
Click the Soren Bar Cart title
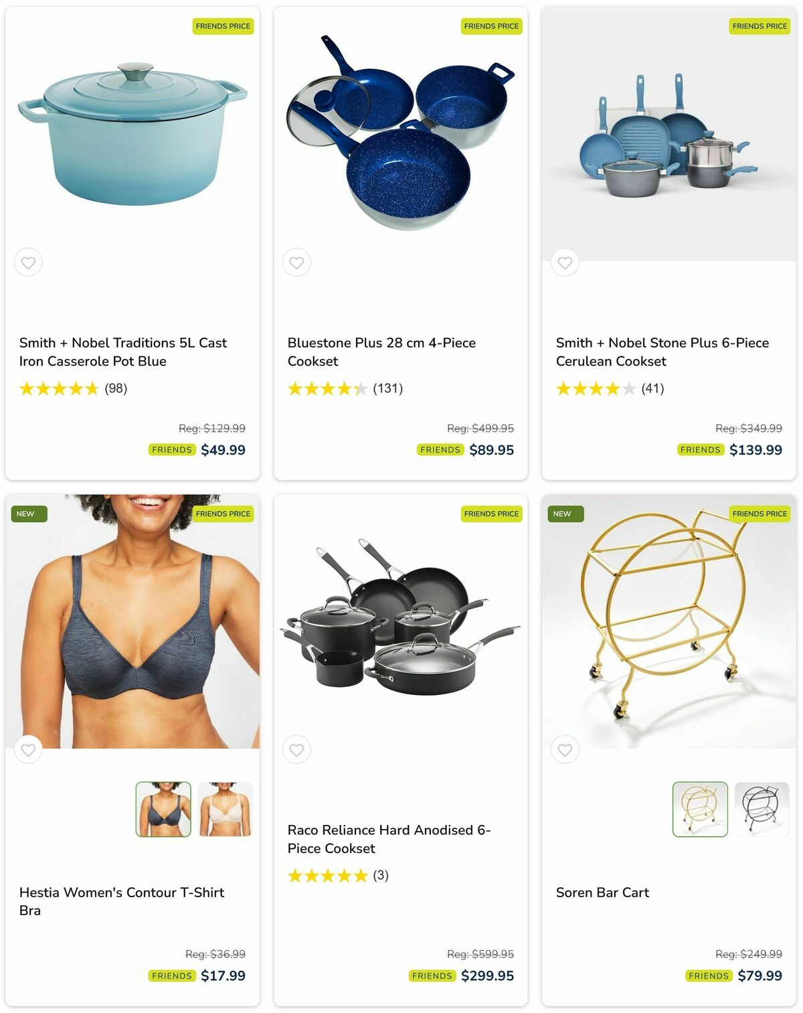click(x=602, y=892)
